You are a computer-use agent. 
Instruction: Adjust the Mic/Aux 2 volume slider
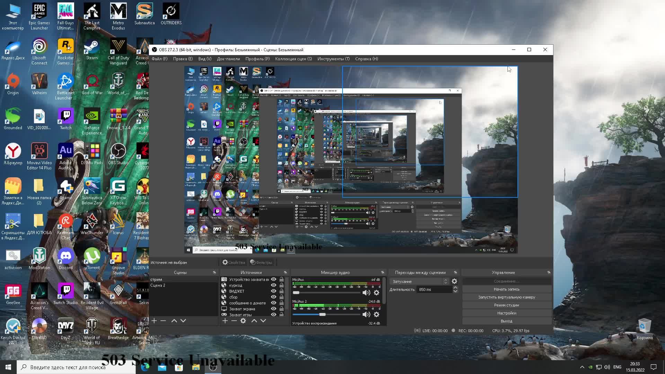click(322, 314)
